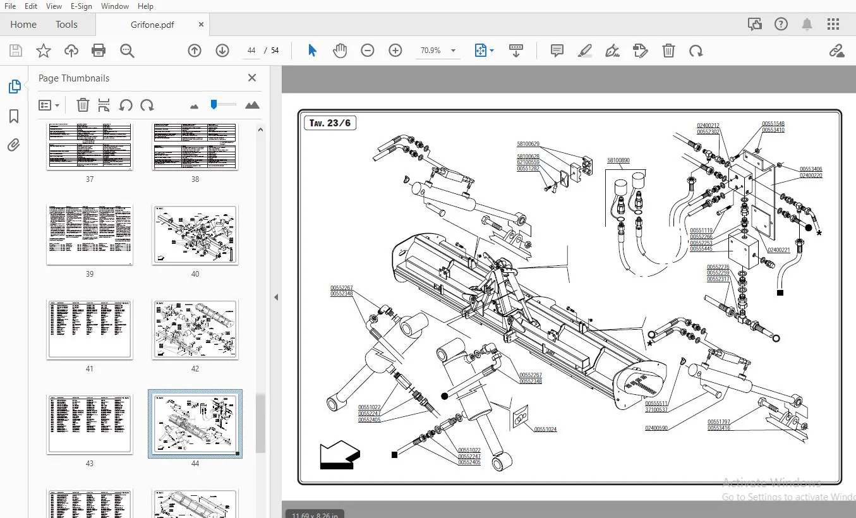The height and width of the screenshot is (518, 856).
Task: Go to the previous page
Action: click(195, 51)
